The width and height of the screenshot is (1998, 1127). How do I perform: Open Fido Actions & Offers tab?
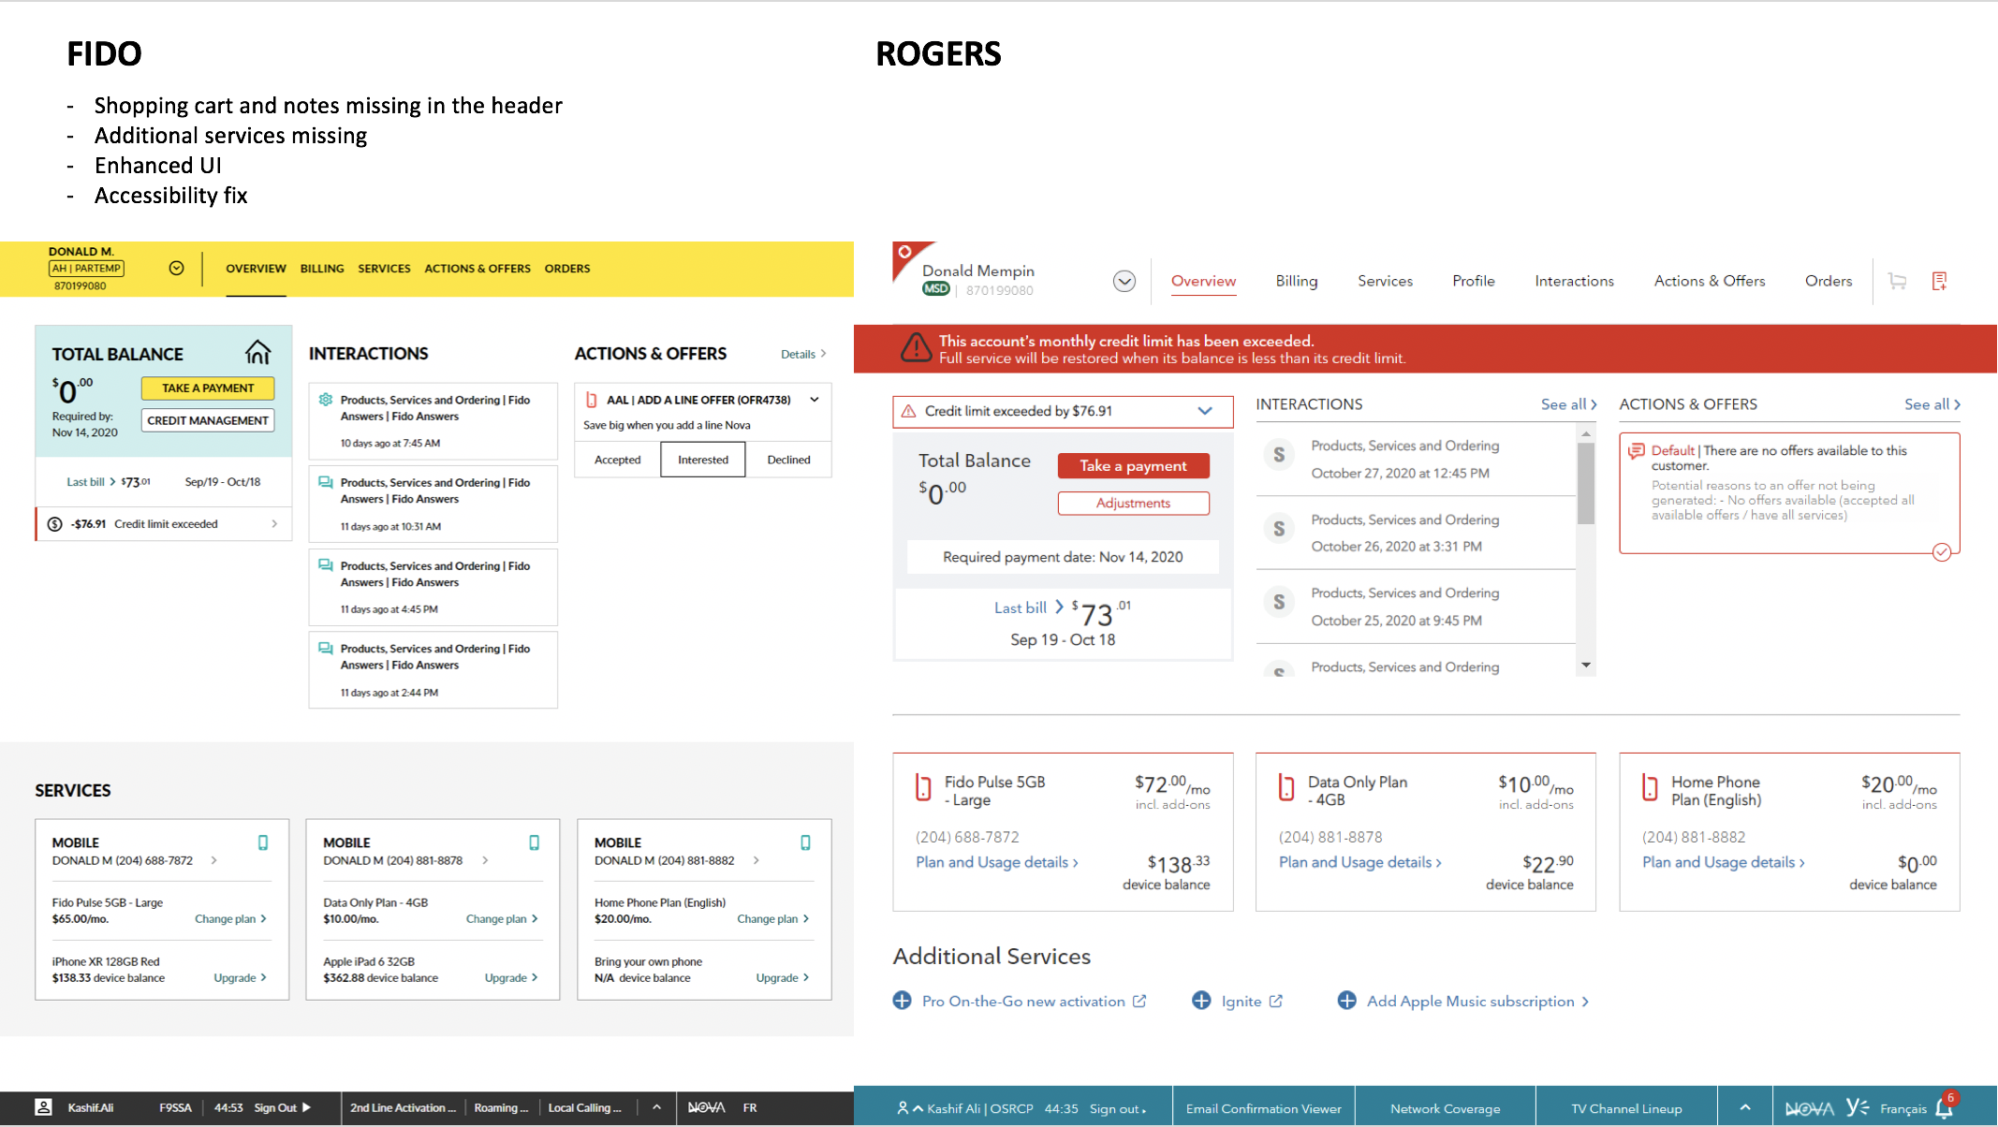[477, 269]
